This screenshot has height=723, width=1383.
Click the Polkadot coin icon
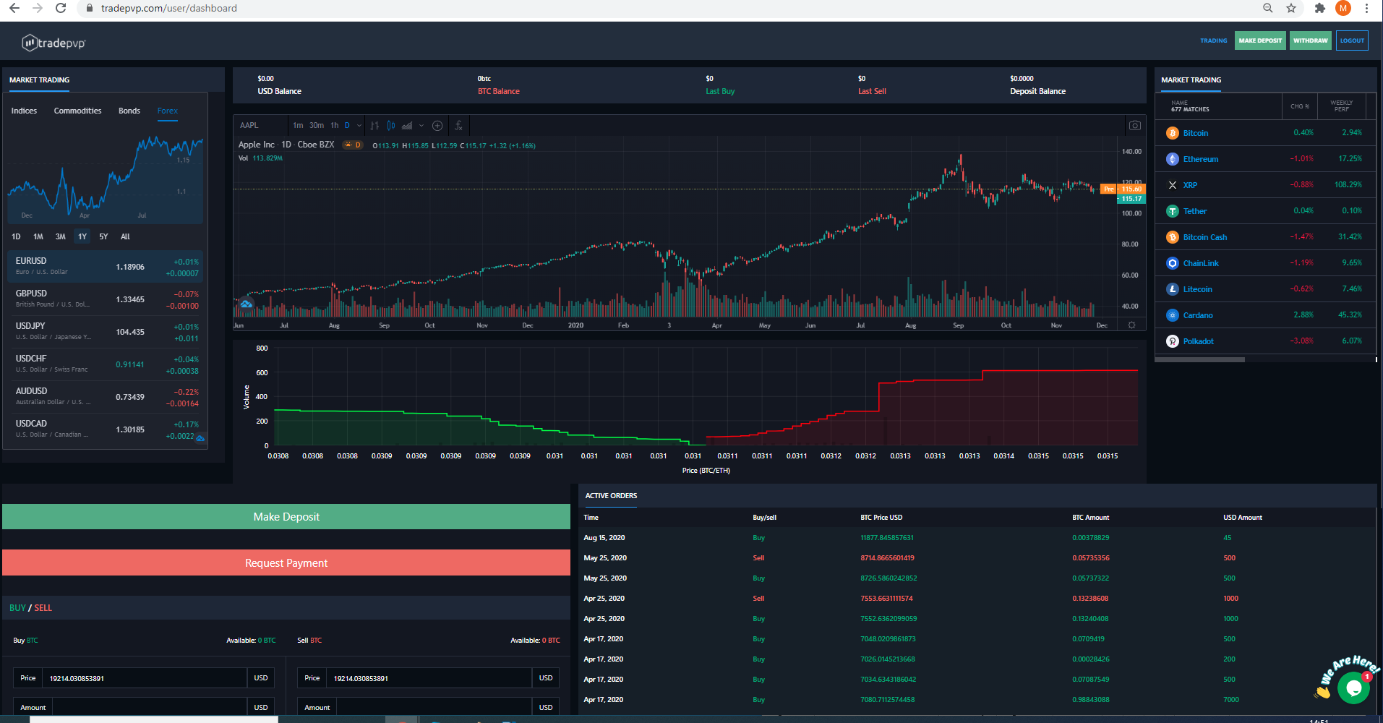[1173, 341]
